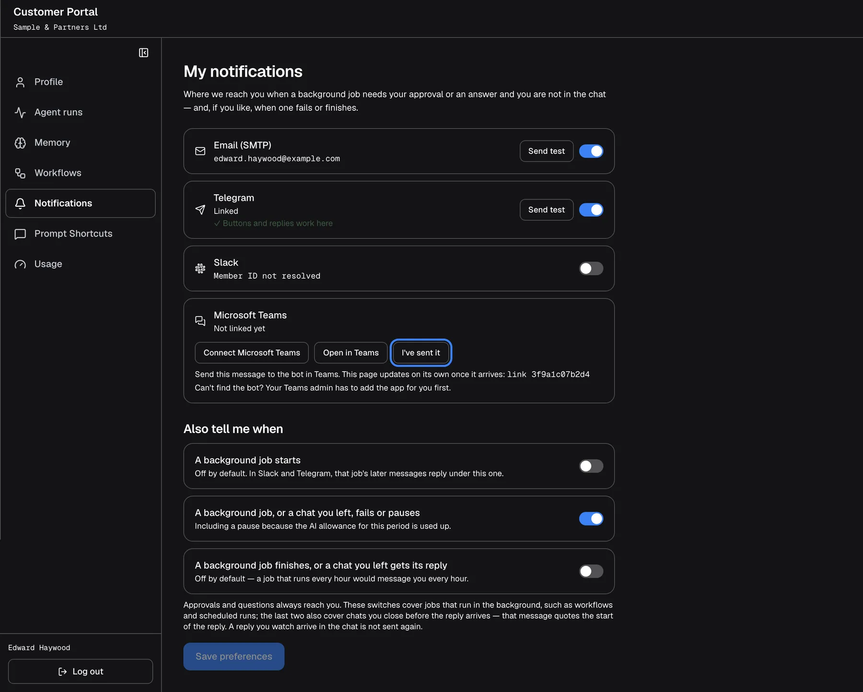
Task: Select Notifications in the sidebar
Action: (81, 203)
